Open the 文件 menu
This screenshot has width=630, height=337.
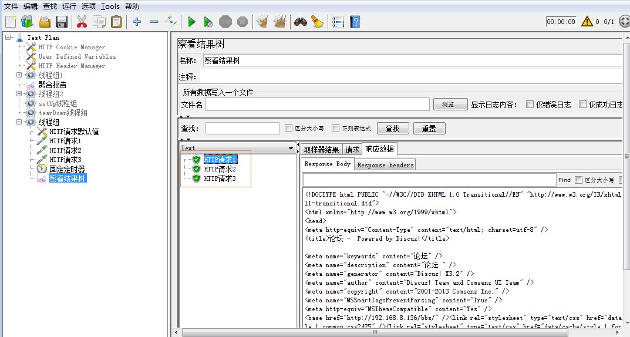[x=11, y=6]
